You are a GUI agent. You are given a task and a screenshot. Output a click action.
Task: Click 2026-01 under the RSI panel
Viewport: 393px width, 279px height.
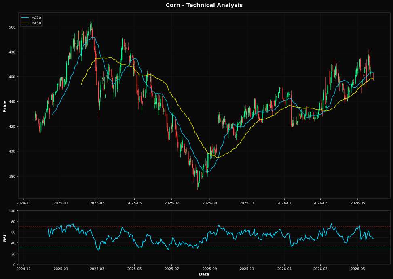pyautogui.click(x=284, y=269)
